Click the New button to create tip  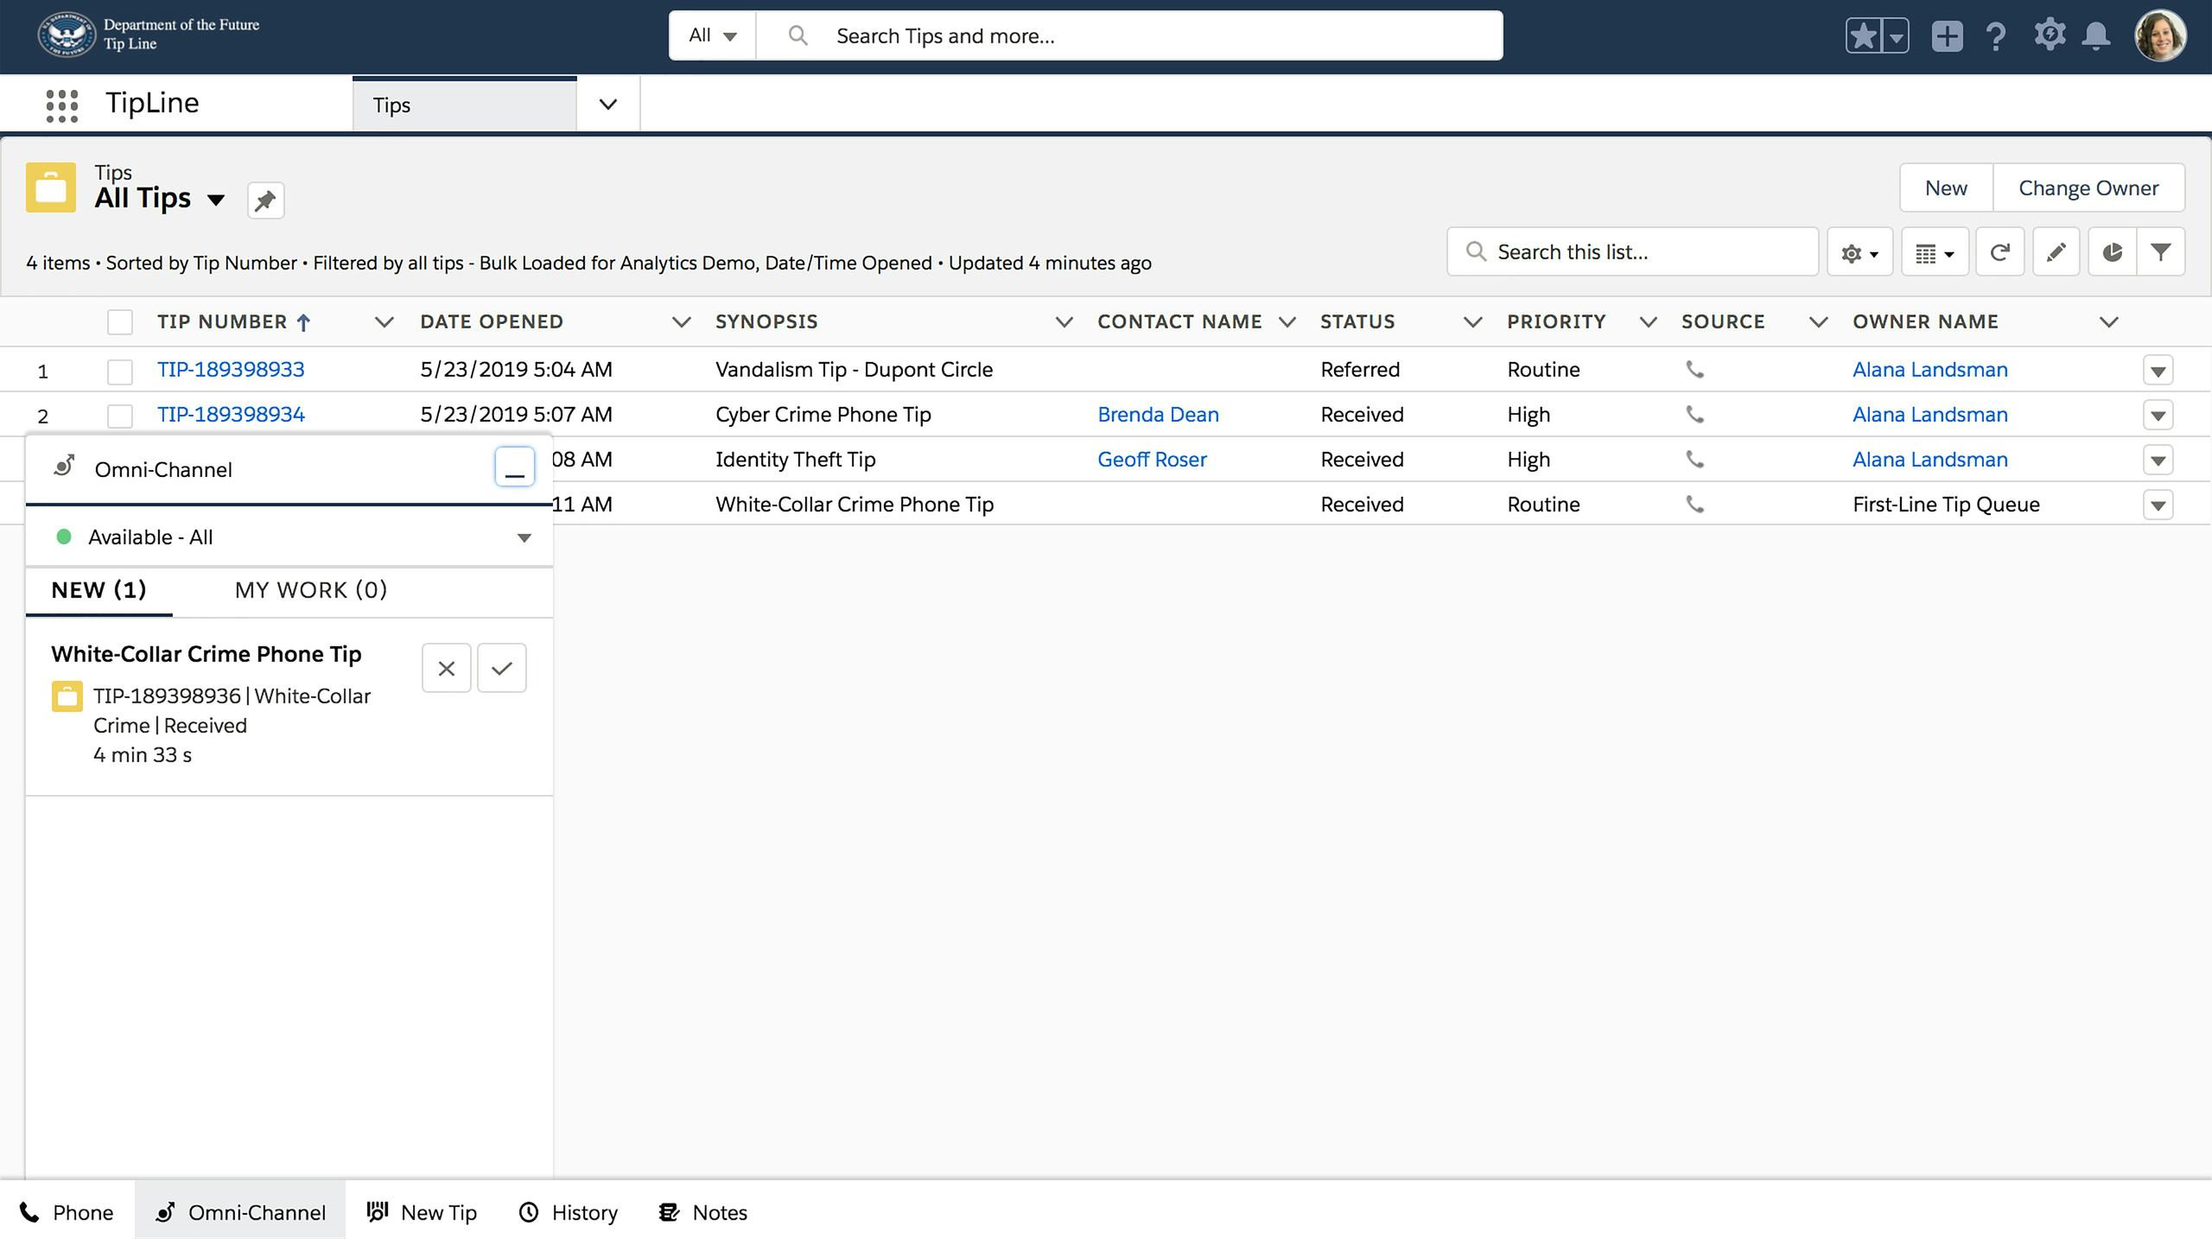[x=1946, y=185]
